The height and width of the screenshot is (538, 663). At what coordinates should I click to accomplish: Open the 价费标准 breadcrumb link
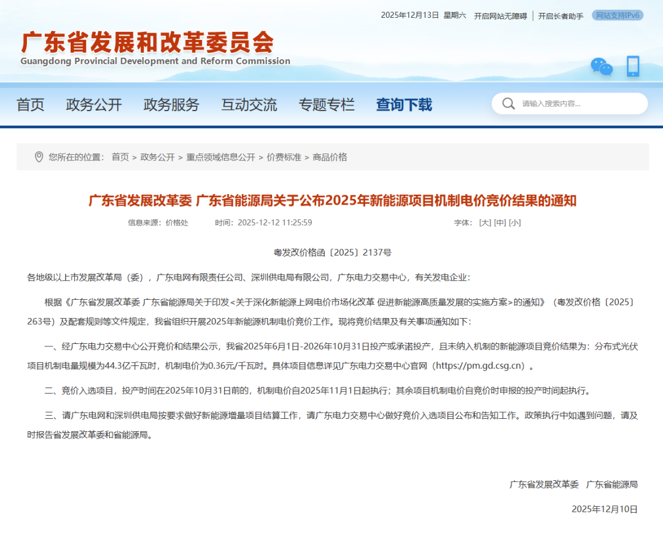click(x=284, y=157)
